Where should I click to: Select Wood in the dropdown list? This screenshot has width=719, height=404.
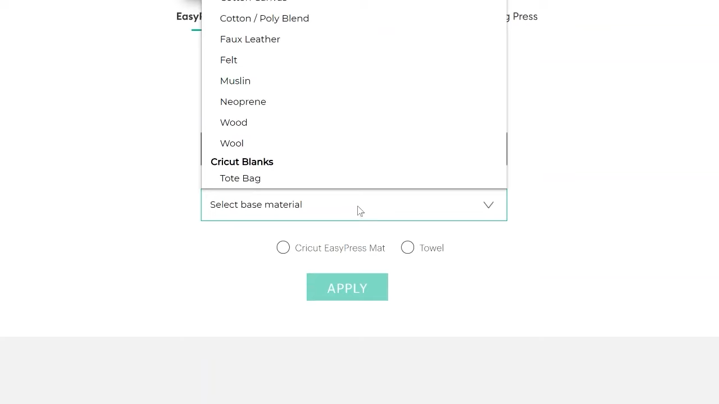[x=234, y=122]
